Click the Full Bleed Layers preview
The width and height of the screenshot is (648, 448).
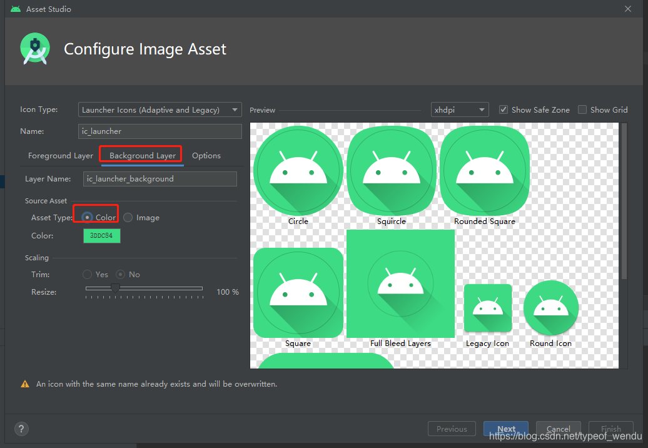coord(400,283)
